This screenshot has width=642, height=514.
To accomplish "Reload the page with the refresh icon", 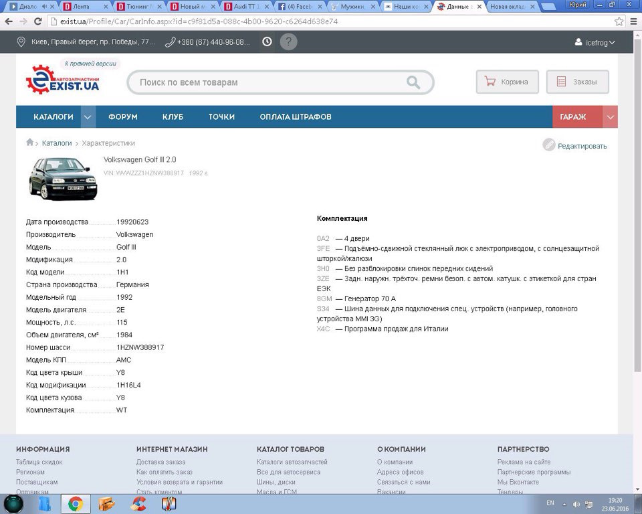I will point(37,21).
